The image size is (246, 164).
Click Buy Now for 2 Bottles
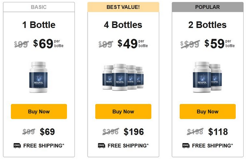(208, 112)
